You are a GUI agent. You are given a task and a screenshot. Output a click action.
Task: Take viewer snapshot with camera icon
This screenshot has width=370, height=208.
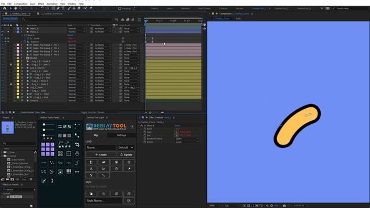(x=284, y=206)
